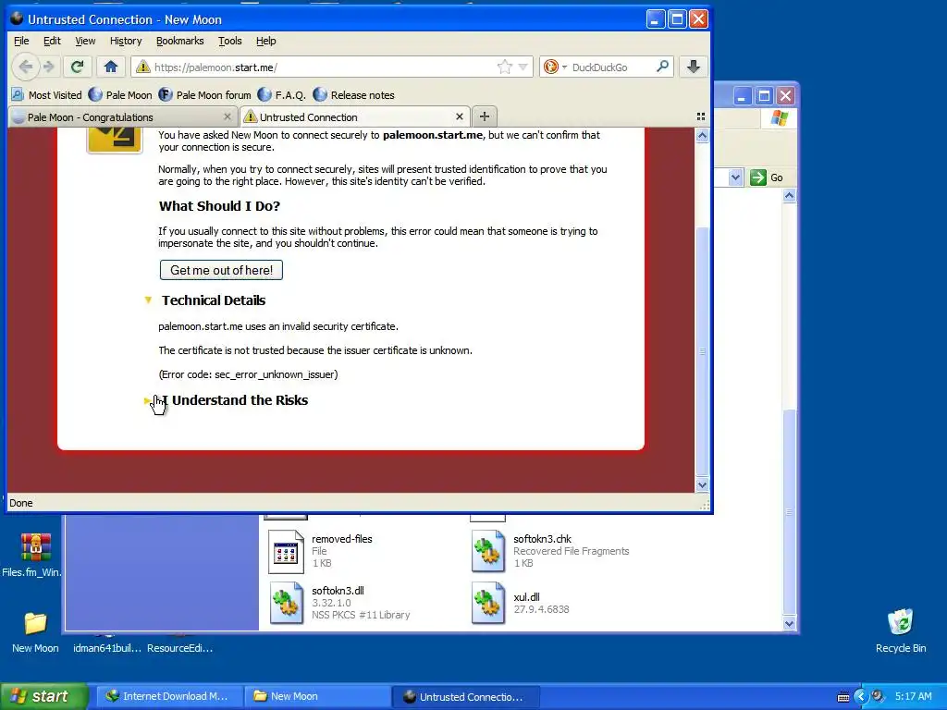Image resolution: width=947 pixels, height=710 pixels.
Task: Click the system tray clock 5:17 AM
Action: pyautogui.click(x=913, y=696)
